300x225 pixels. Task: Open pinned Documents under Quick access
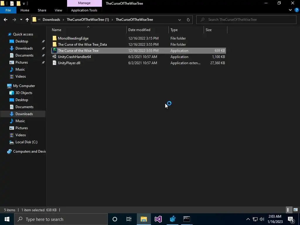[x=24, y=55]
